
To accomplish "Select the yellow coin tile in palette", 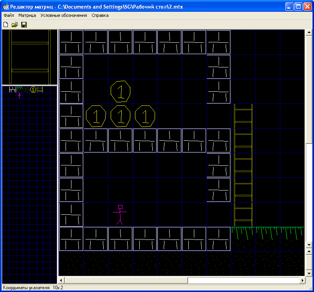I will pyautogui.click(x=33, y=90).
